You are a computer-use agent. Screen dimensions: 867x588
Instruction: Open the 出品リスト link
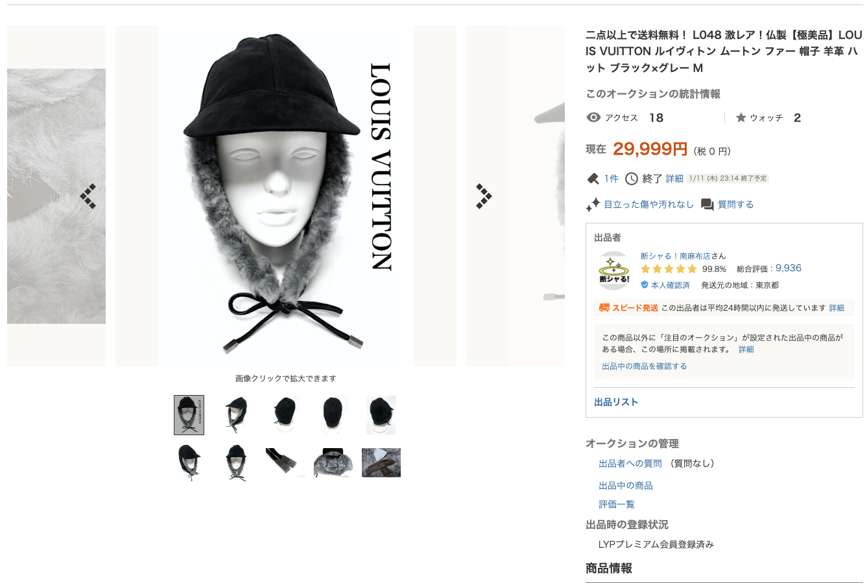[x=616, y=402]
